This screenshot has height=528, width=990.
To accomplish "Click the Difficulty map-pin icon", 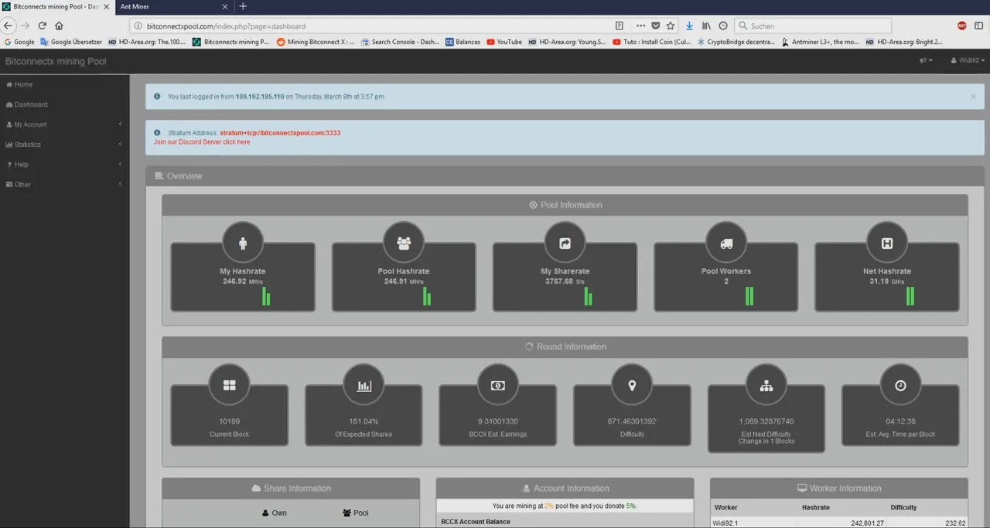I will [632, 385].
